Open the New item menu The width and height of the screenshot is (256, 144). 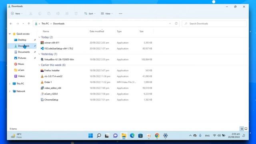tap(17, 14)
